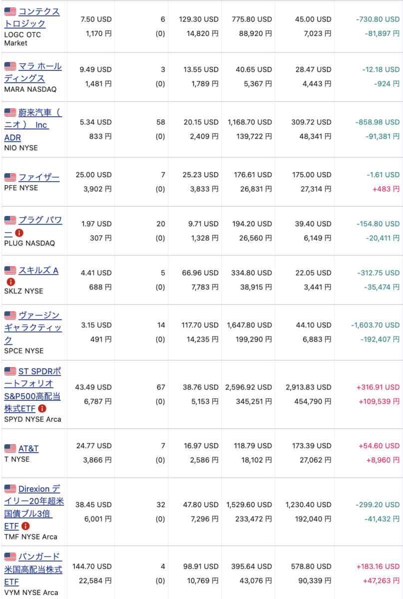Image resolution: width=403 pixels, height=599 pixels.
Task: Click the red info icon under スキルズ A
Action: (x=10, y=282)
